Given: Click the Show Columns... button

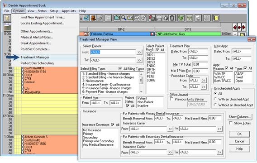Looking at the screenshot, I should click(x=240, y=117).
